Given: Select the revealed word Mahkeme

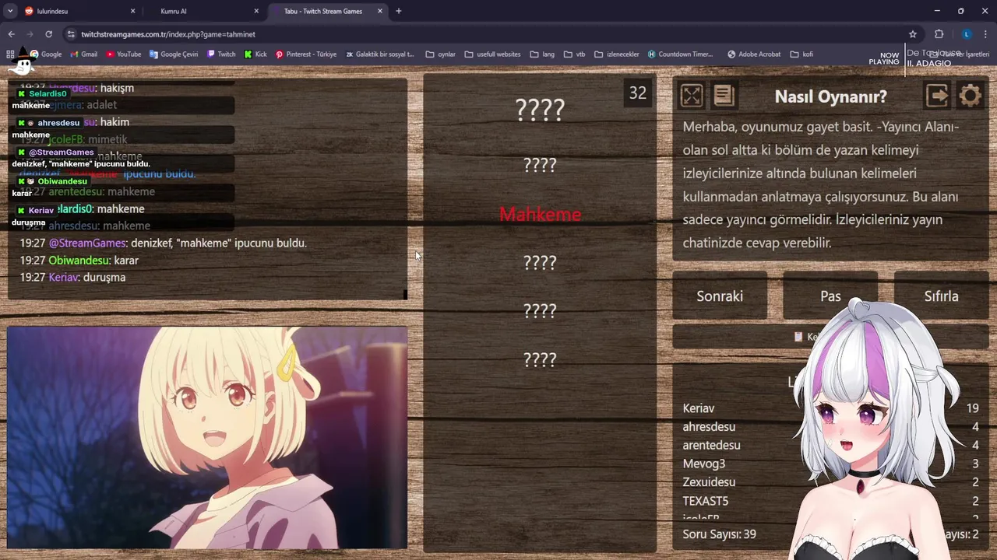Looking at the screenshot, I should click(540, 215).
